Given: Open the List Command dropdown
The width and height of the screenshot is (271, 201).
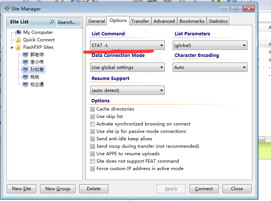Looking at the screenshot, I should tap(128, 45).
